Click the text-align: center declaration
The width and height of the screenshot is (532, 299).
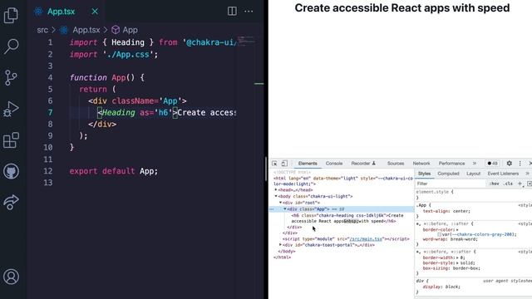[446, 211]
